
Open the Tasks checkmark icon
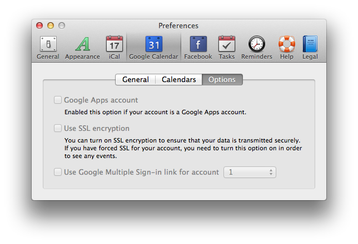tap(226, 44)
